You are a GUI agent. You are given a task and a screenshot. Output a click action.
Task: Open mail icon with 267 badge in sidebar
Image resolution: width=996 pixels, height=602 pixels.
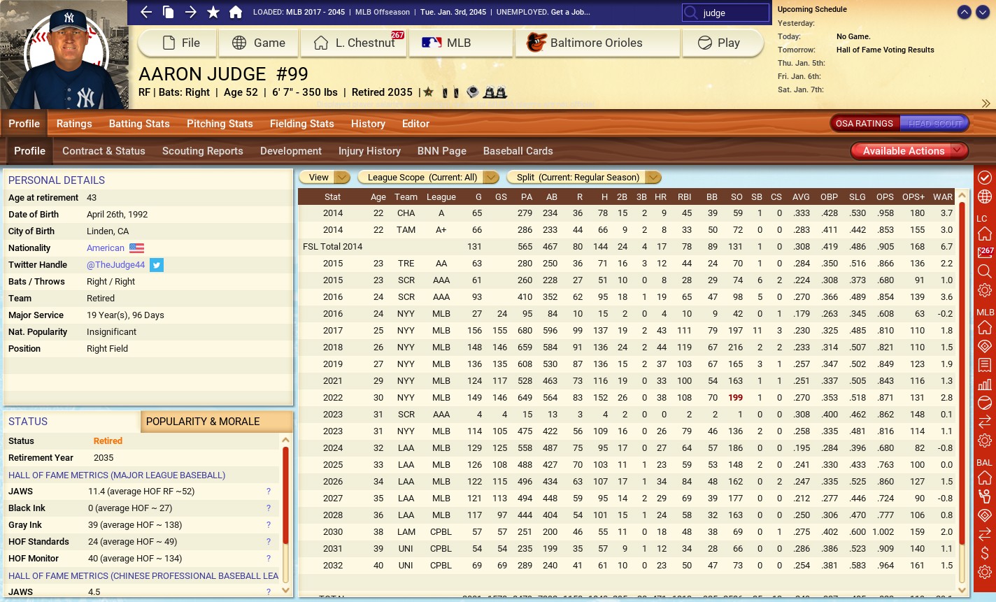click(985, 252)
